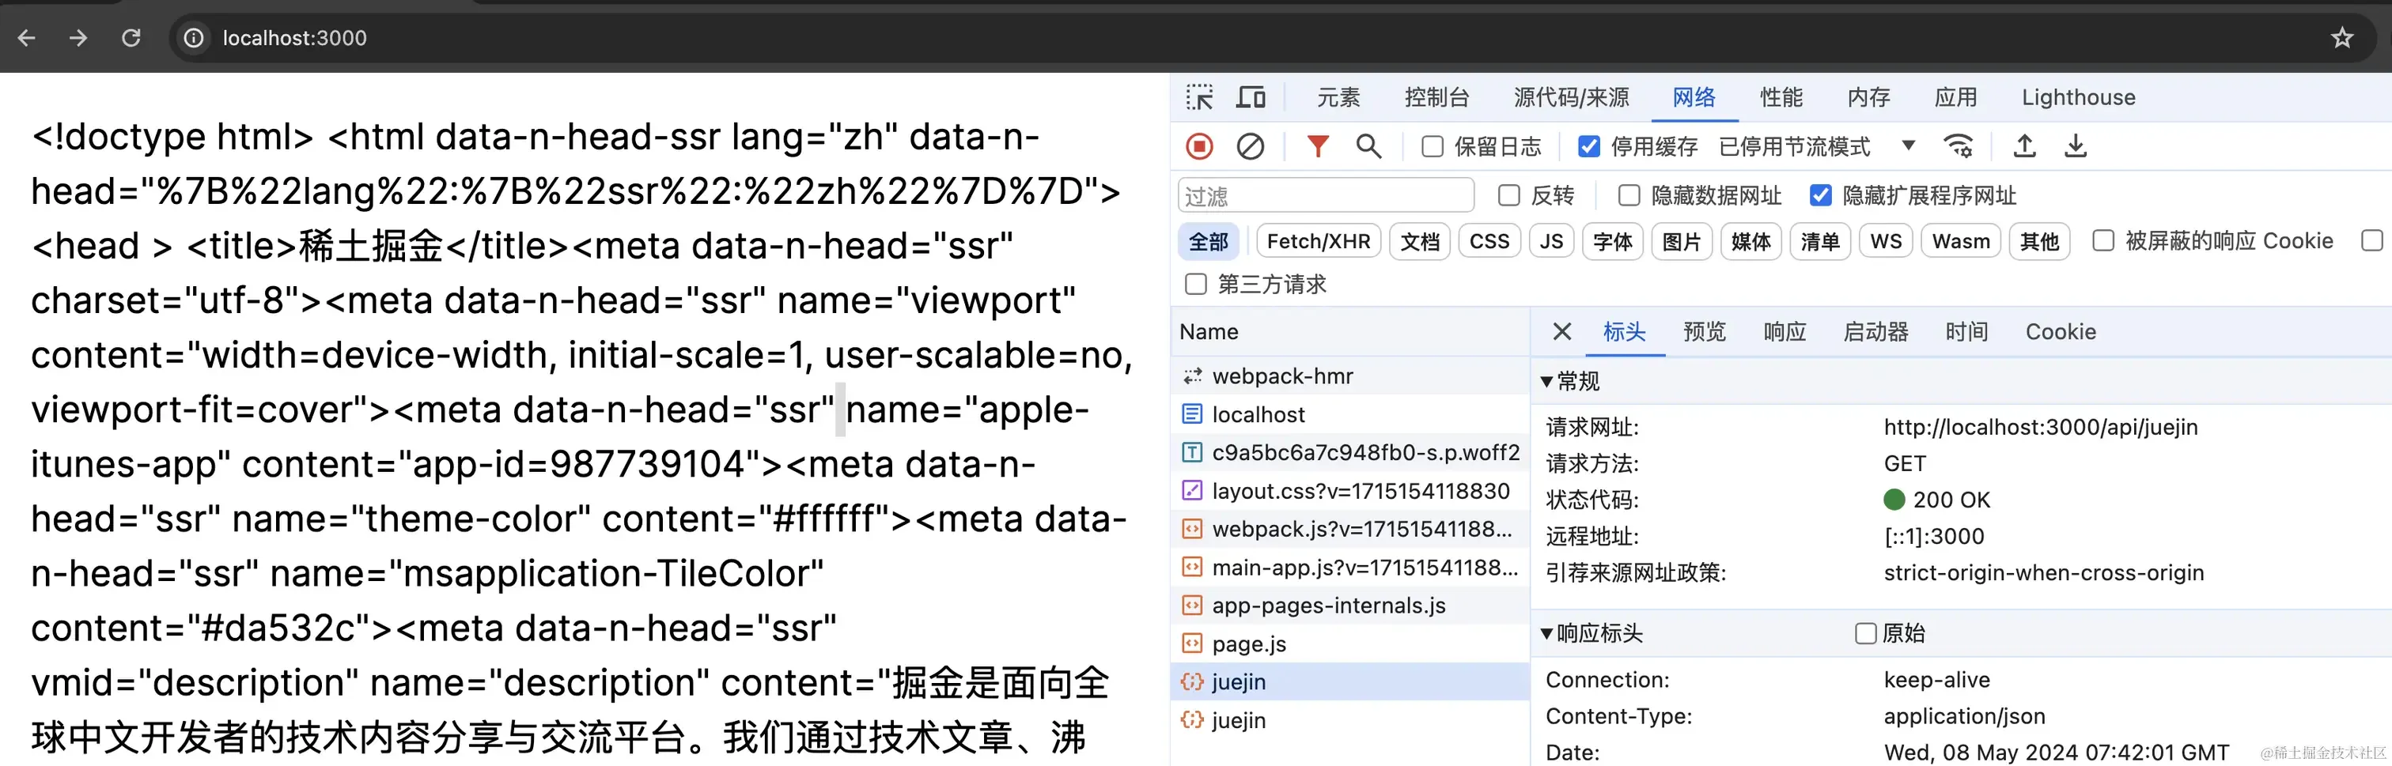Screen dimensions: 2392x766
Task: Show 全部 request types
Action: 1209,241
